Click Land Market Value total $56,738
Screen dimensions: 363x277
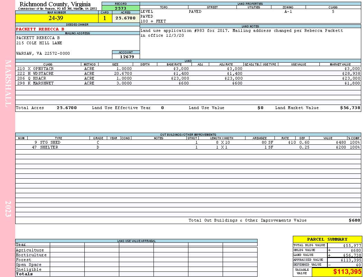pos(350,108)
